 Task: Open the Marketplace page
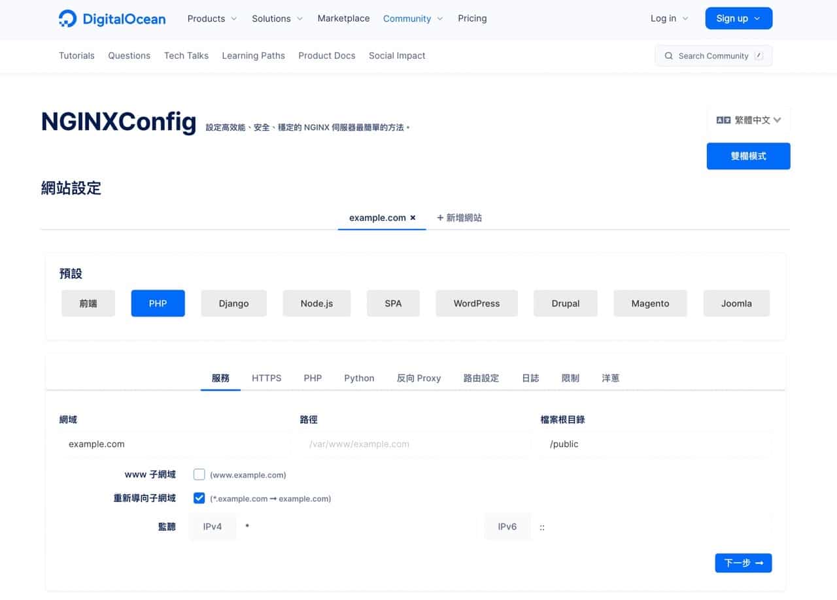(343, 18)
